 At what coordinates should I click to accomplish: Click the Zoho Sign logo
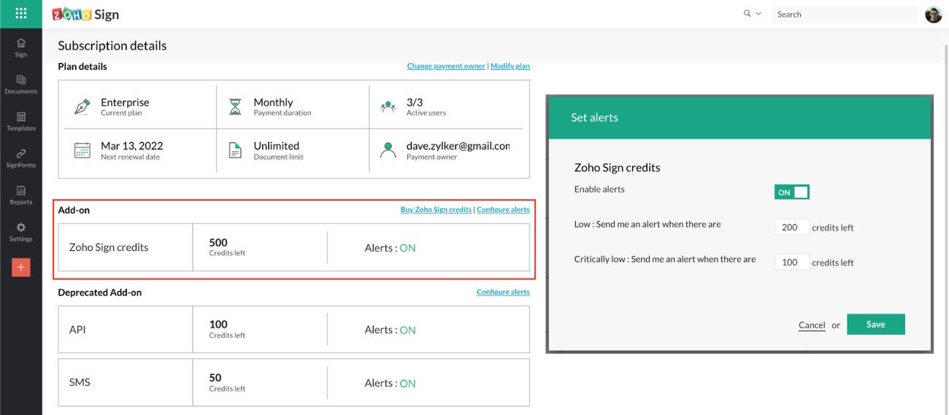pyautogui.click(x=85, y=14)
